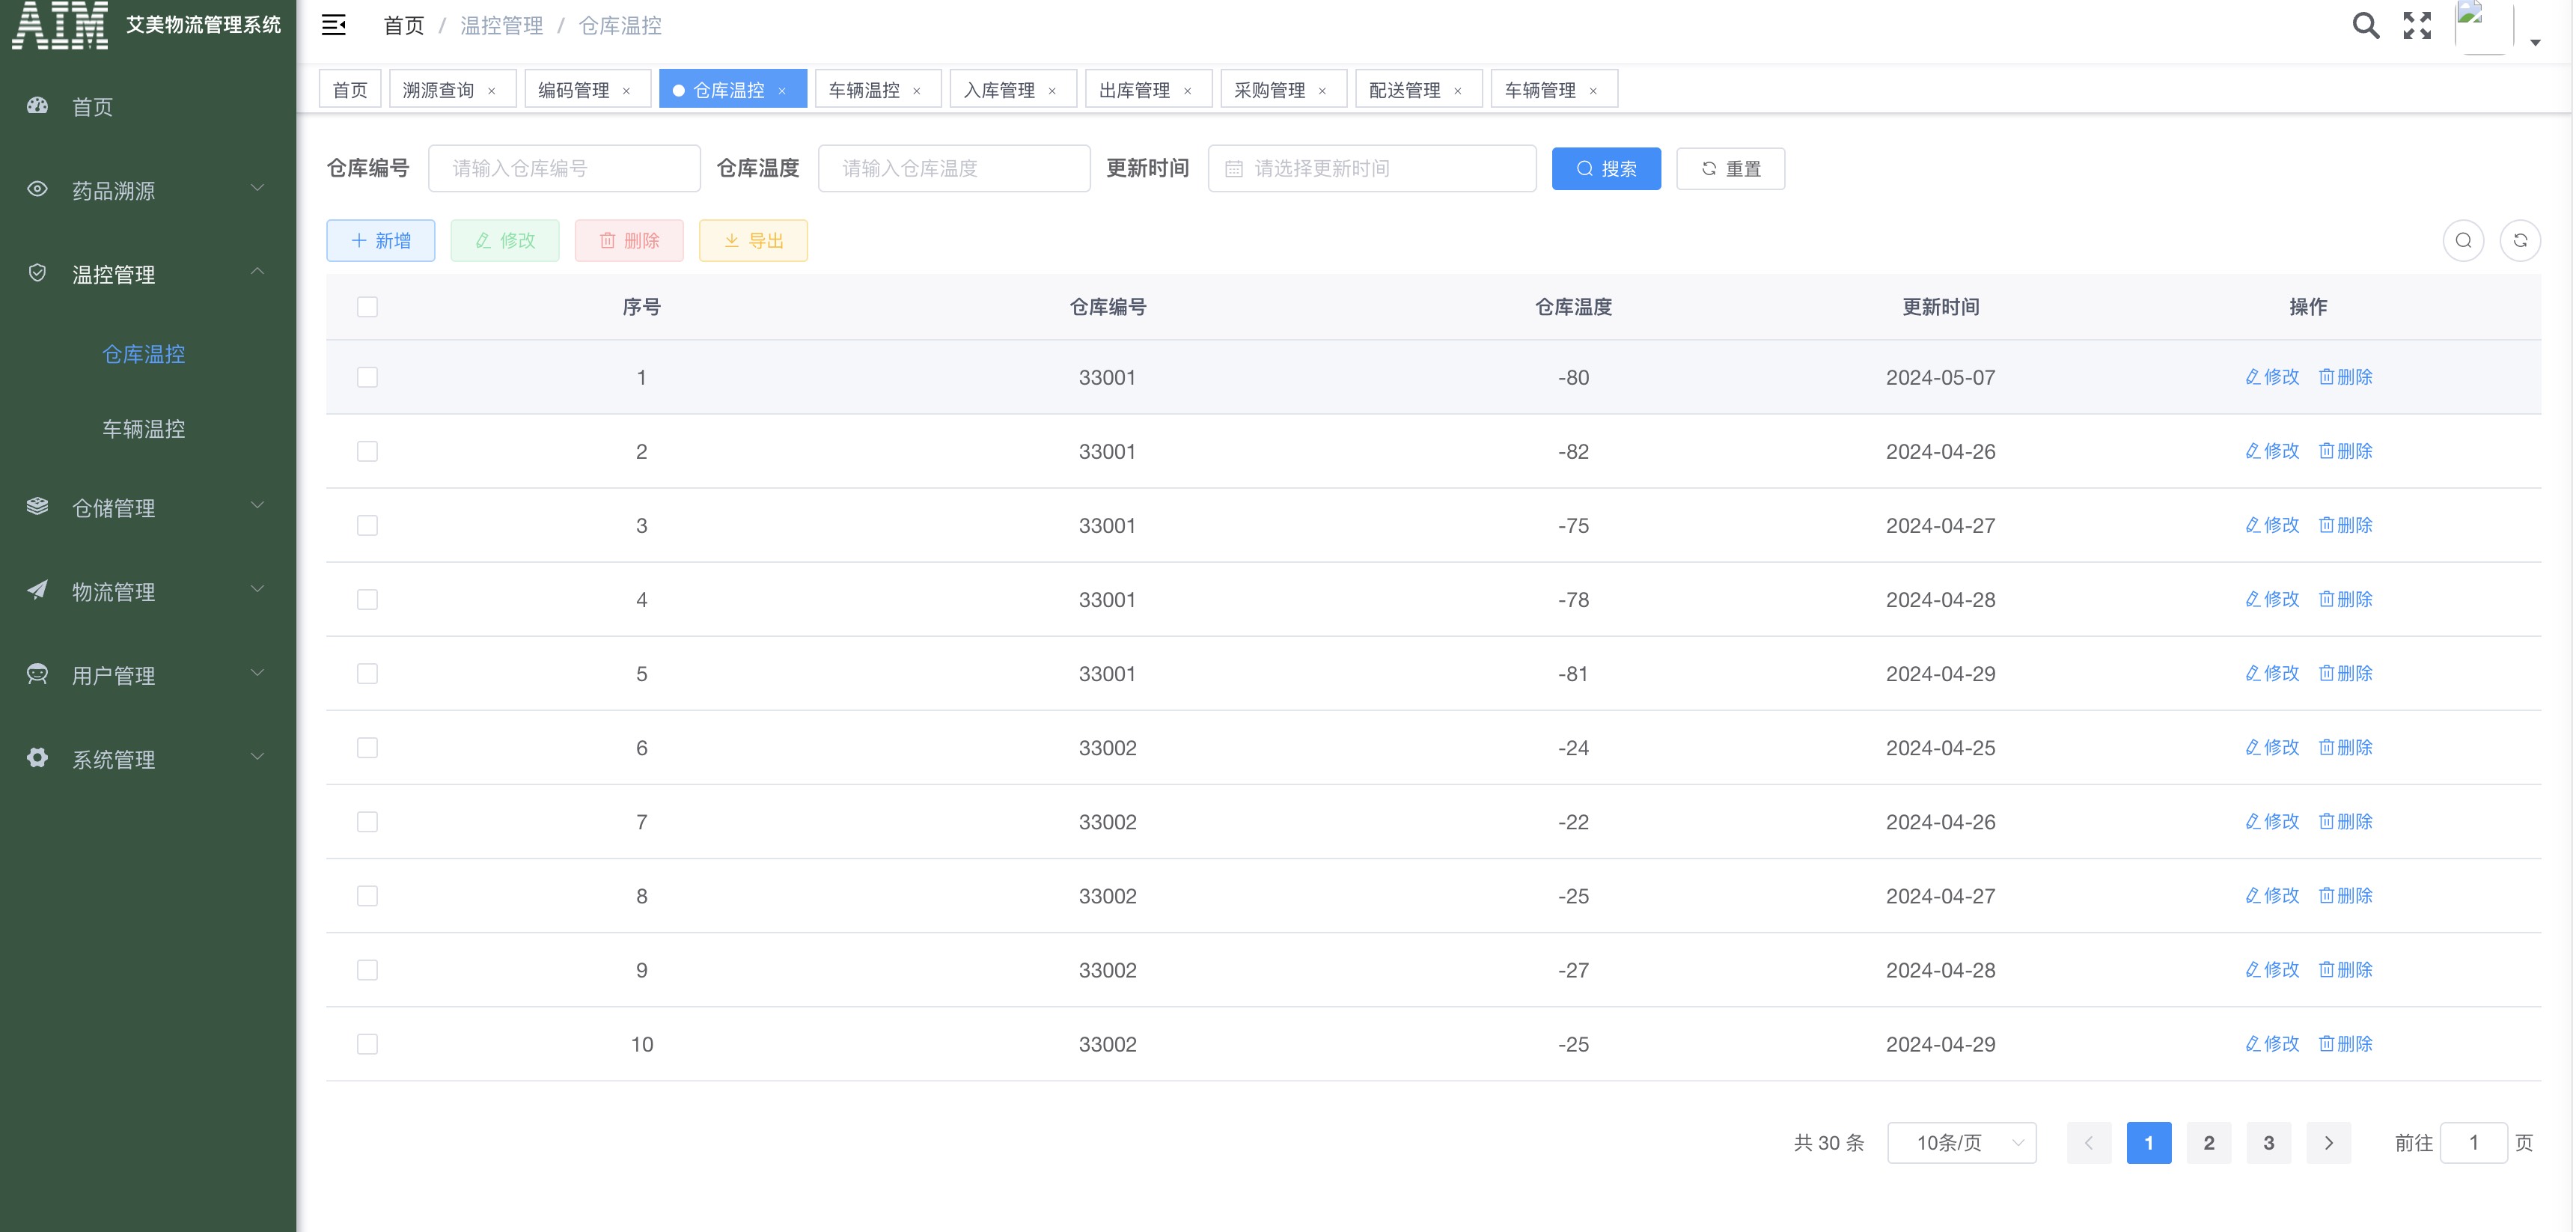This screenshot has height=1232, width=2576.
Task: Toggle the search bar with the round magnifier icon
Action: (2463, 240)
